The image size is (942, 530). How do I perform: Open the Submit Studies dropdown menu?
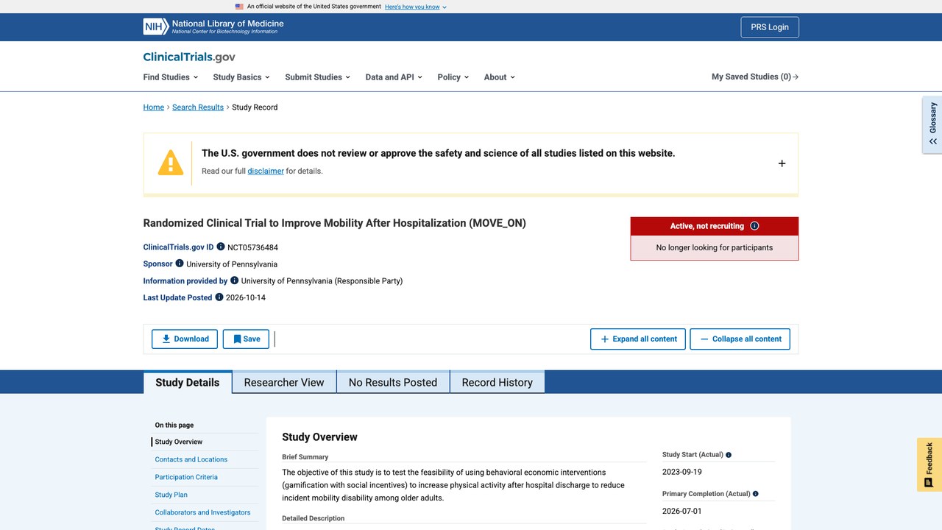pos(317,77)
